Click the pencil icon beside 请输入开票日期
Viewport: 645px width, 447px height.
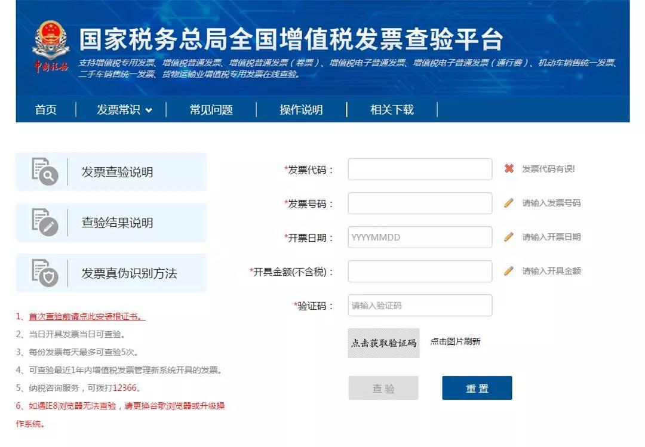click(x=509, y=237)
